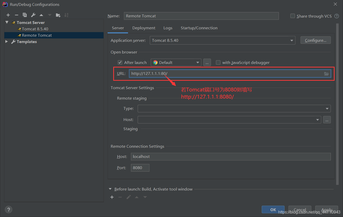Image resolution: width=343 pixels, height=217 pixels.
Task: Click the ellipsis button next to staging Host
Action: pos(327,119)
